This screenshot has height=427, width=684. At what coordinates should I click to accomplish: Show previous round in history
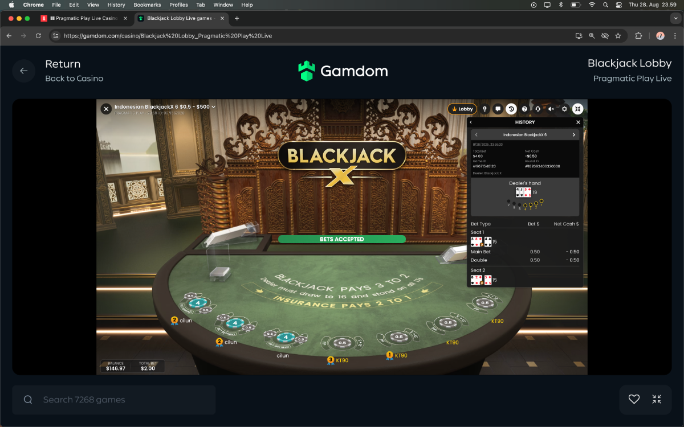pos(477,135)
